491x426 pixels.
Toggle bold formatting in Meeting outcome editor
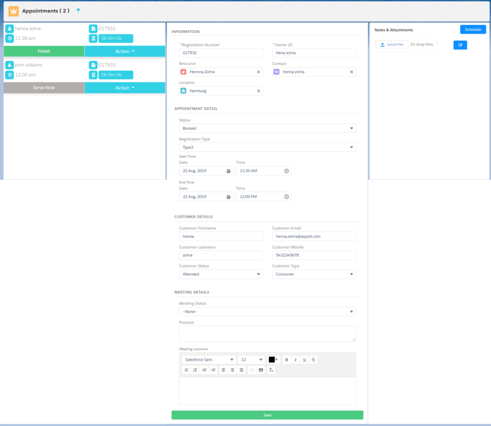click(x=287, y=359)
